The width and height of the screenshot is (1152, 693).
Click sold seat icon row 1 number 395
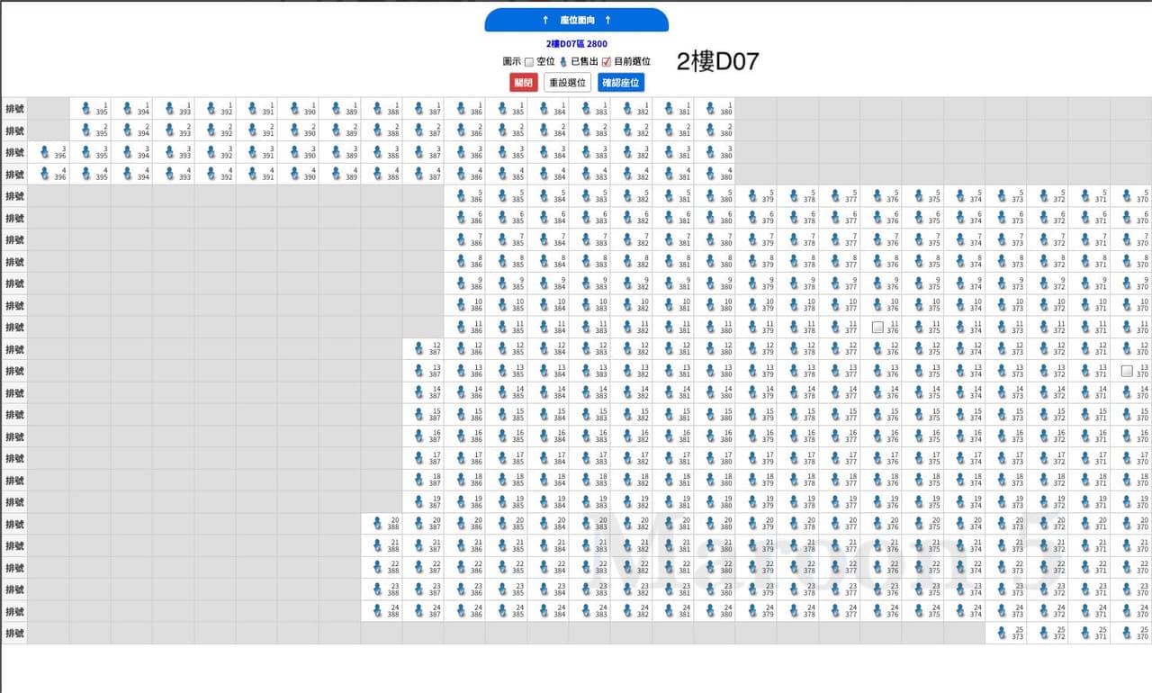(x=86, y=108)
